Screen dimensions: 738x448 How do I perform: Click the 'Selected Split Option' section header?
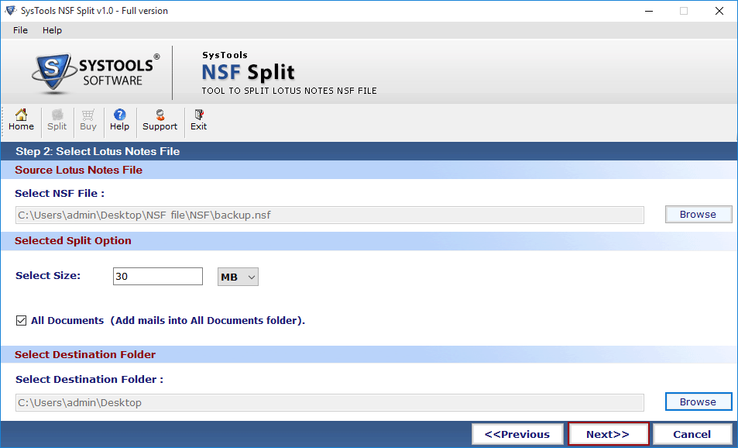coord(73,241)
